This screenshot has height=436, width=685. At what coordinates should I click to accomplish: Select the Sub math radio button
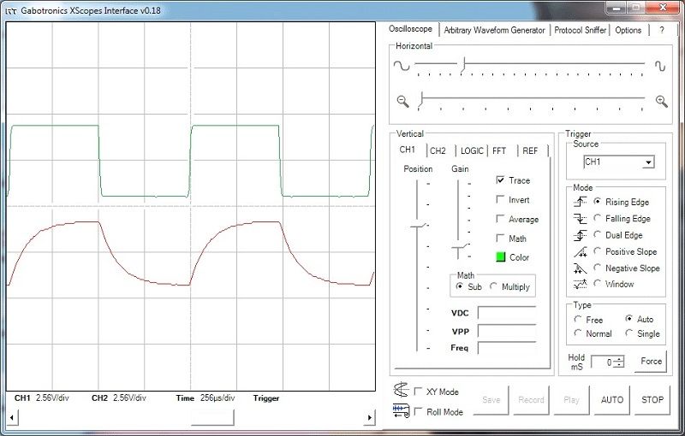click(460, 286)
